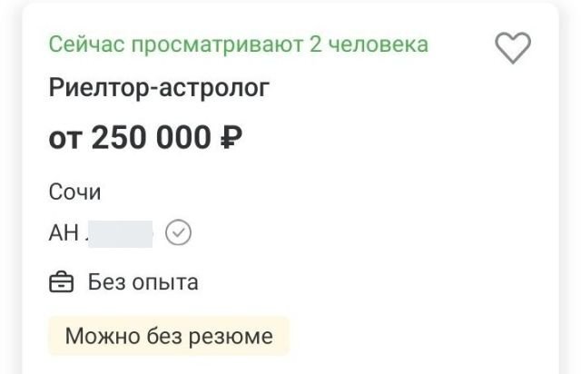Click the blurred employer name area
Image resolution: width=581 pixels, height=374 pixels.
pos(121,234)
